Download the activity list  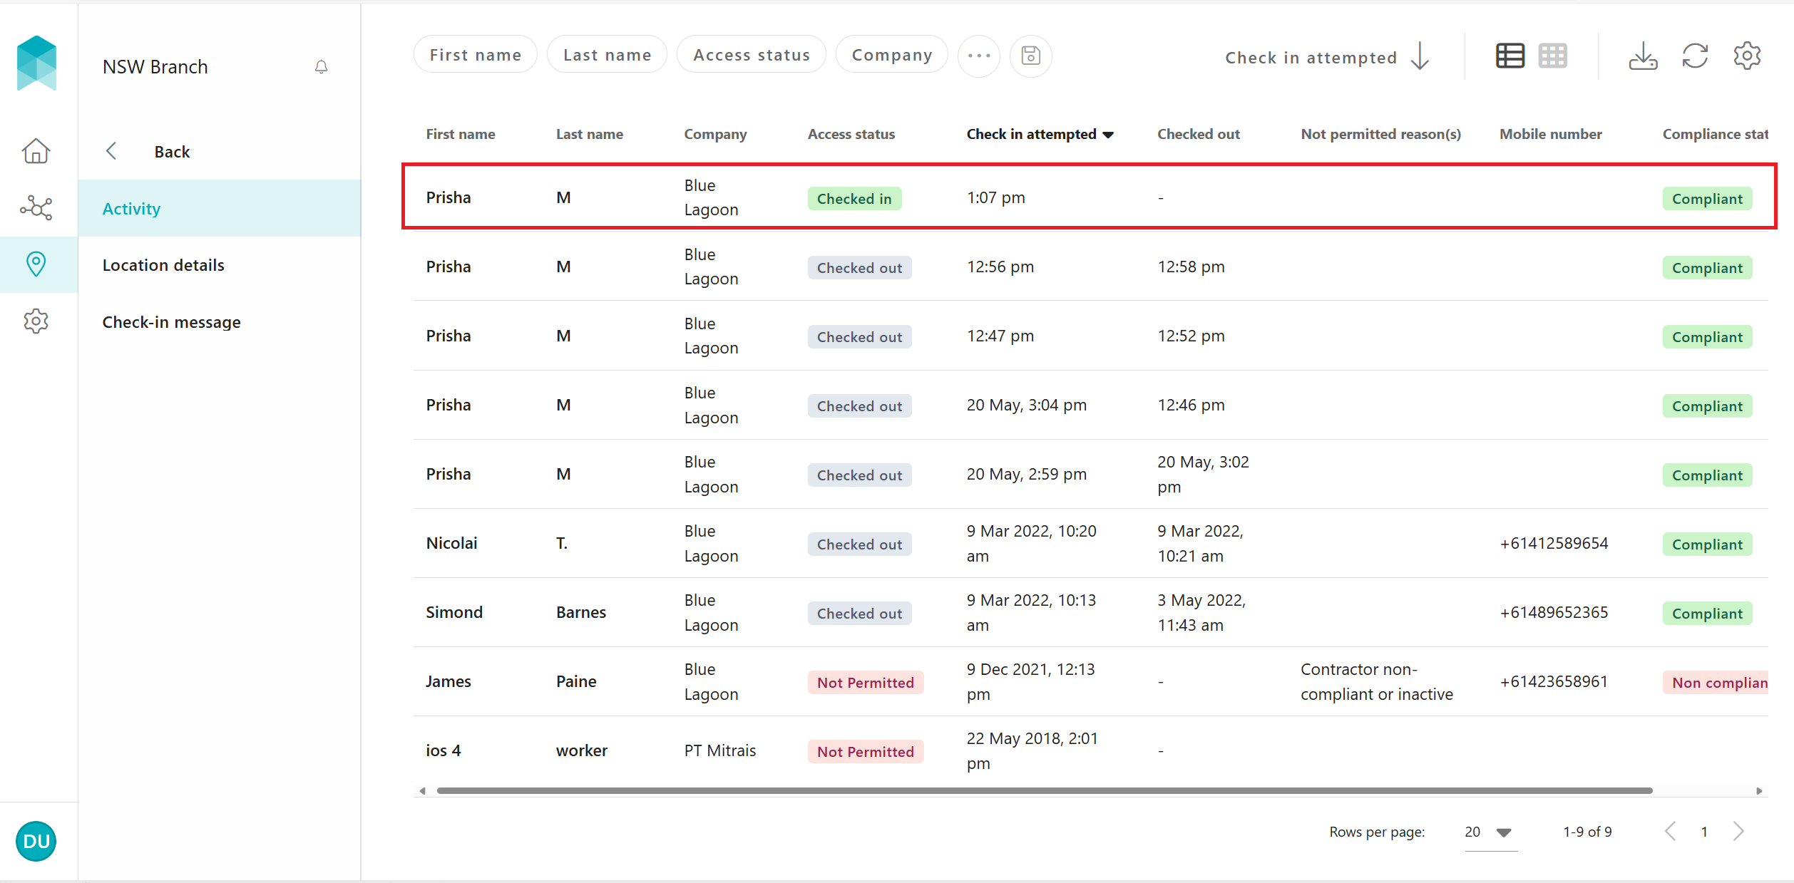(1642, 56)
